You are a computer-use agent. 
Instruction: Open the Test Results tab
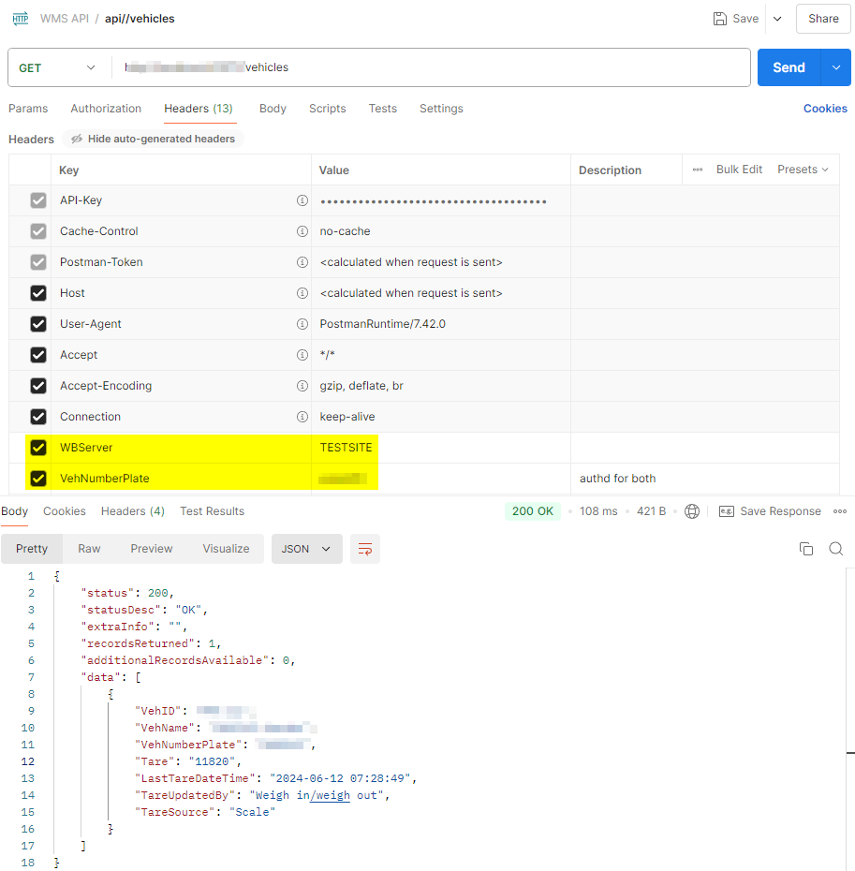coord(213,511)
